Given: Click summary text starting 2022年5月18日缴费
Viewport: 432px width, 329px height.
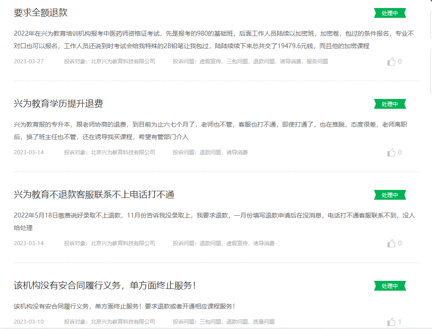Looking at the screenshot, I should (x=214, y=222).
